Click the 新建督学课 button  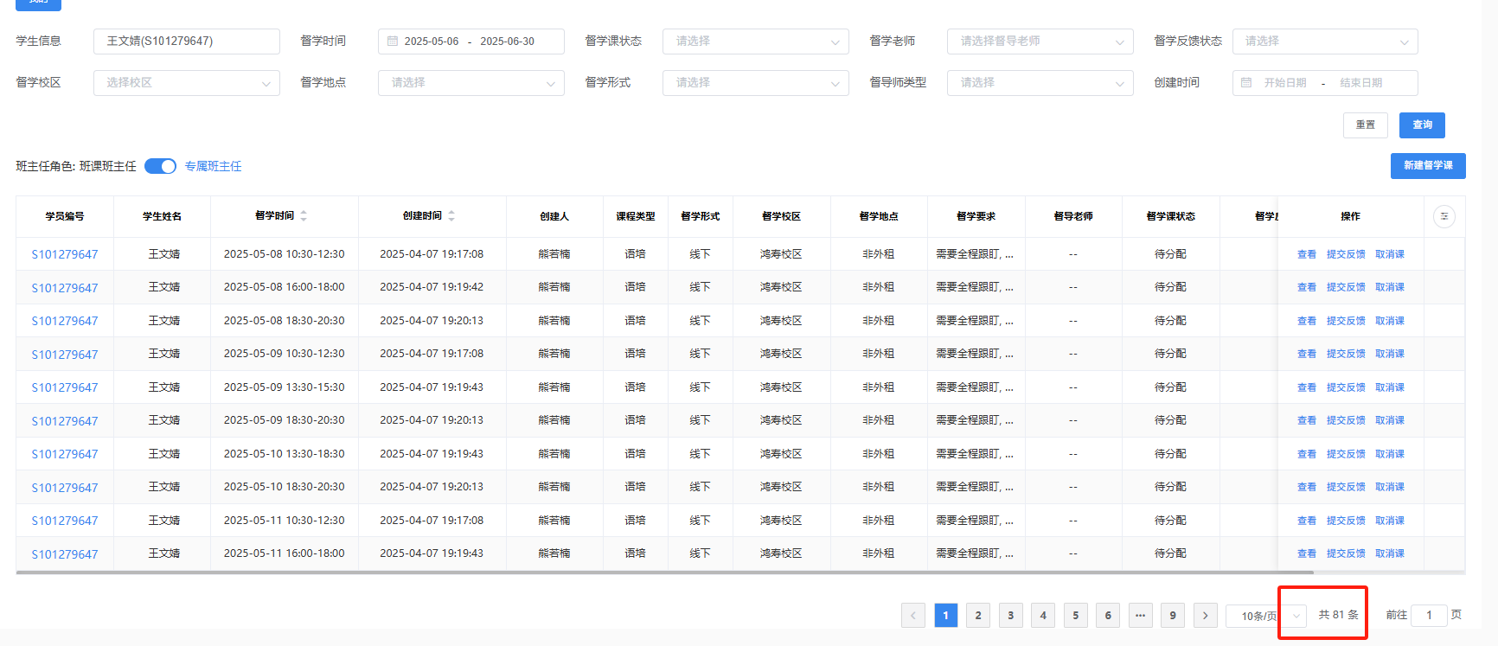pos(1427,166)
